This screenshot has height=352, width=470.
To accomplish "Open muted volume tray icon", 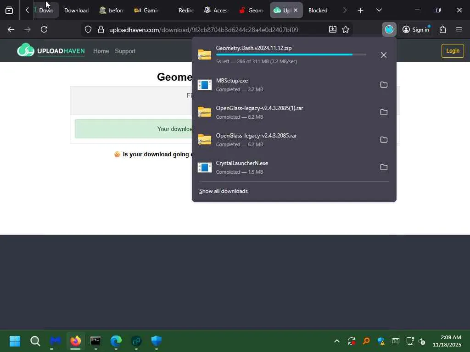I will pyautogui.click(x=422, y=341).
